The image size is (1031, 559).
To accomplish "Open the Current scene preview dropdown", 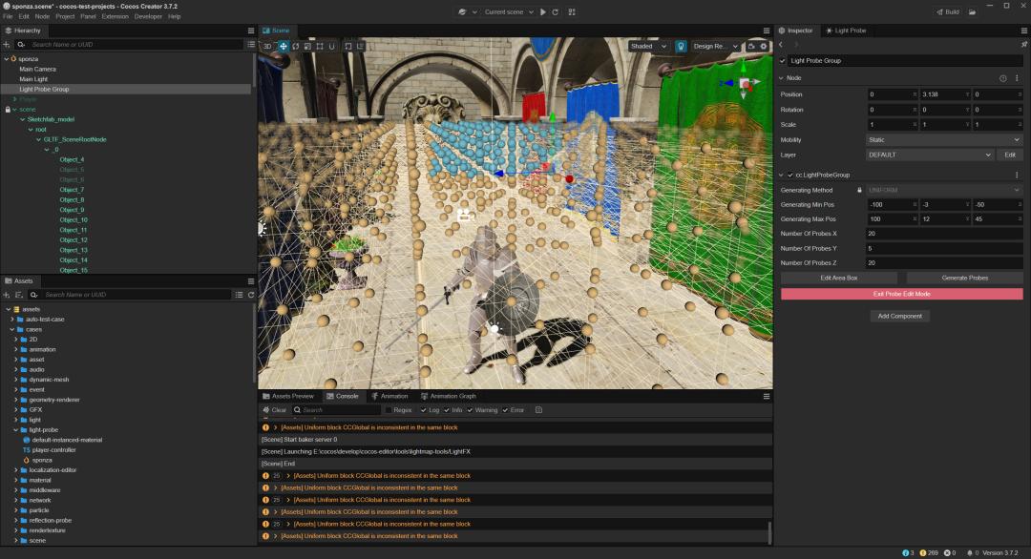I will point(508,11).
